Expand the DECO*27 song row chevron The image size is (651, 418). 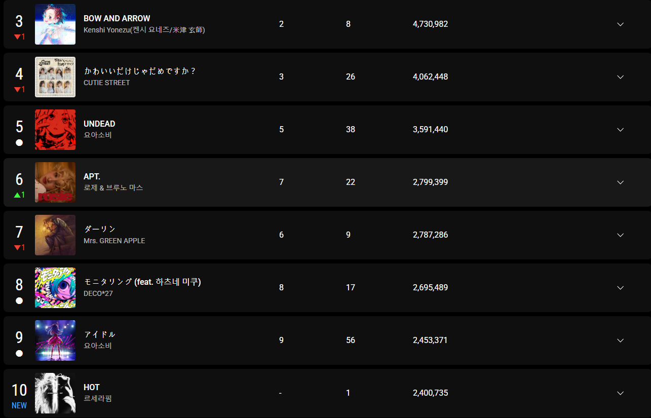coord(620,288)
